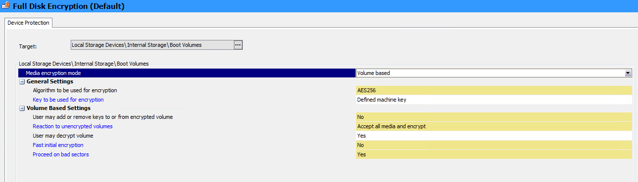Click No value for Fast initial encryption

click(494, 145)
